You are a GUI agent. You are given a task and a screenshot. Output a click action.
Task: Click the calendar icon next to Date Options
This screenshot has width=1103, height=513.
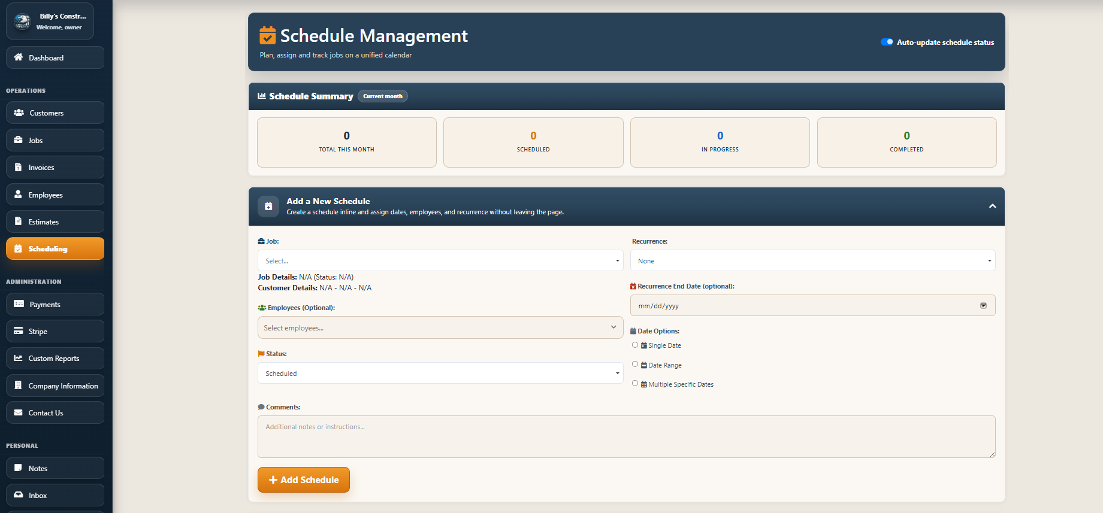633,331
